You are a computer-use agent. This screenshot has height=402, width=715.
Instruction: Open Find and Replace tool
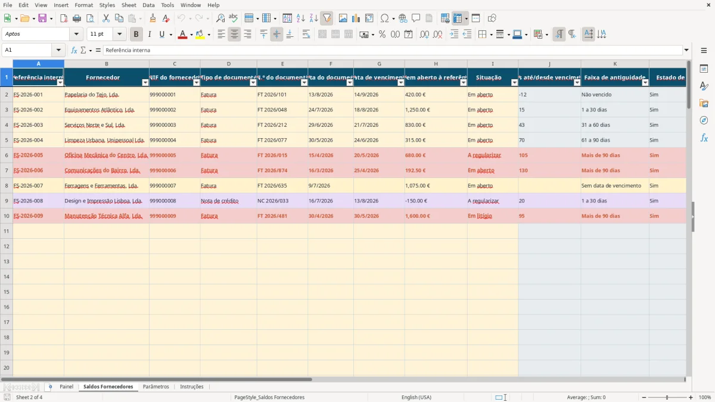pos(220,18)
